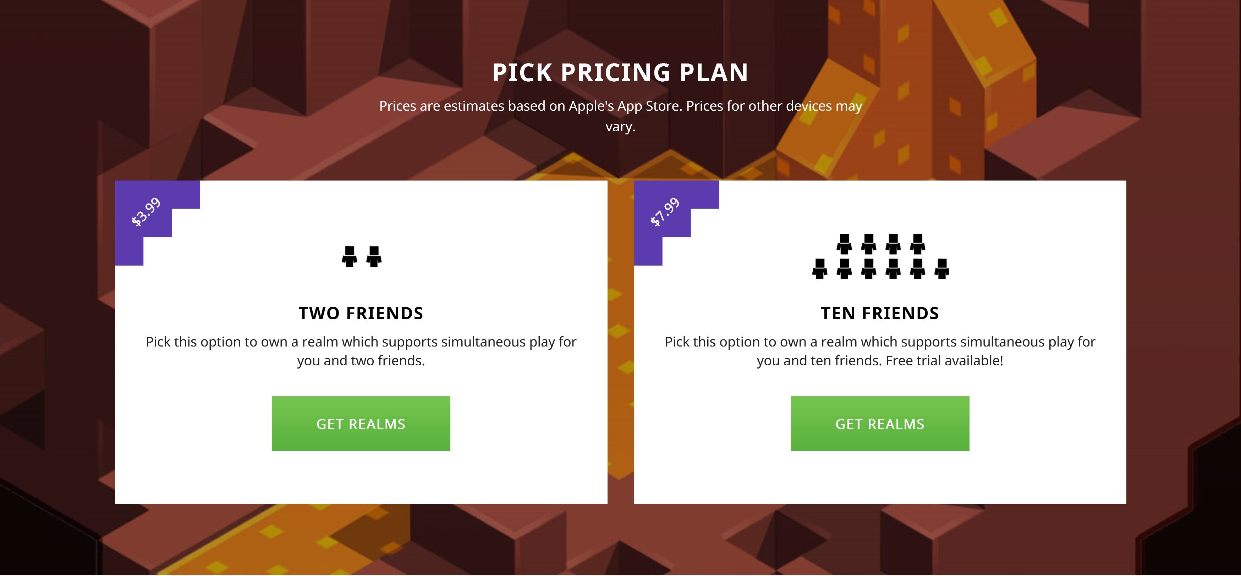This screenshot has height=576, width=1241.
Task: Click the top-right figure in Ten Friends icon
Action: click(x=917, y=244)
